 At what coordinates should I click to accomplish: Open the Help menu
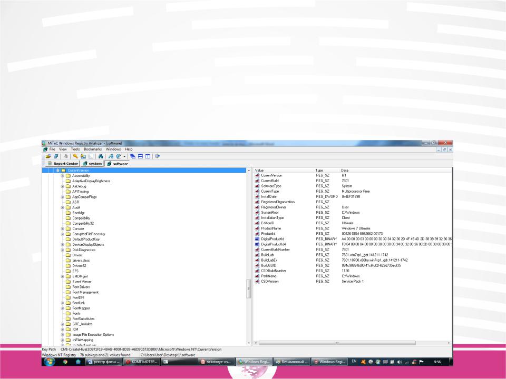[129, 149]
